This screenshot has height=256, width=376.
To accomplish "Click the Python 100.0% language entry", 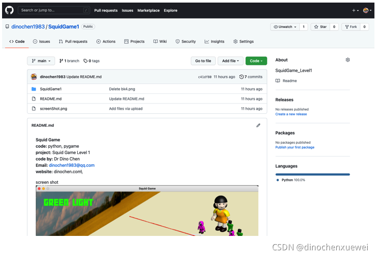I will [x=291, y=180].
